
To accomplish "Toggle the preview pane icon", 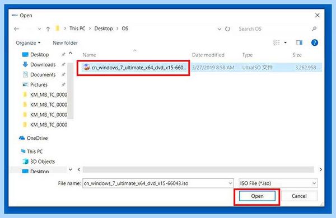I will point(299,43).
